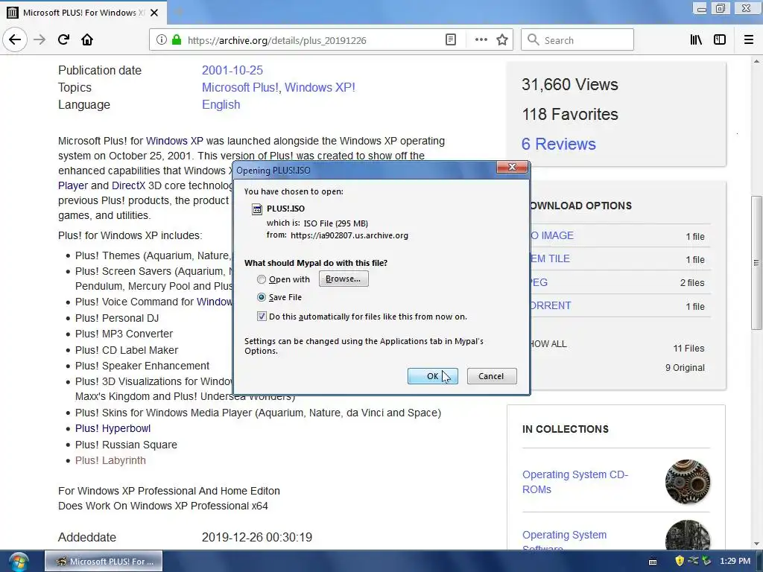Open the Plus! Labyrinth link
This screenshot has width=763, height=572.
110,460
